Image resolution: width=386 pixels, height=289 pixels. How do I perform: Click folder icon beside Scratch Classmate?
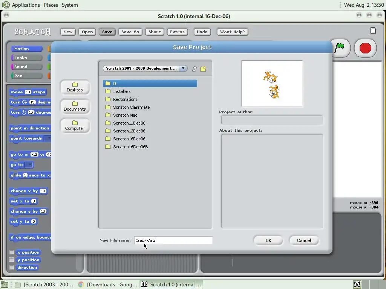pos(108,107)
